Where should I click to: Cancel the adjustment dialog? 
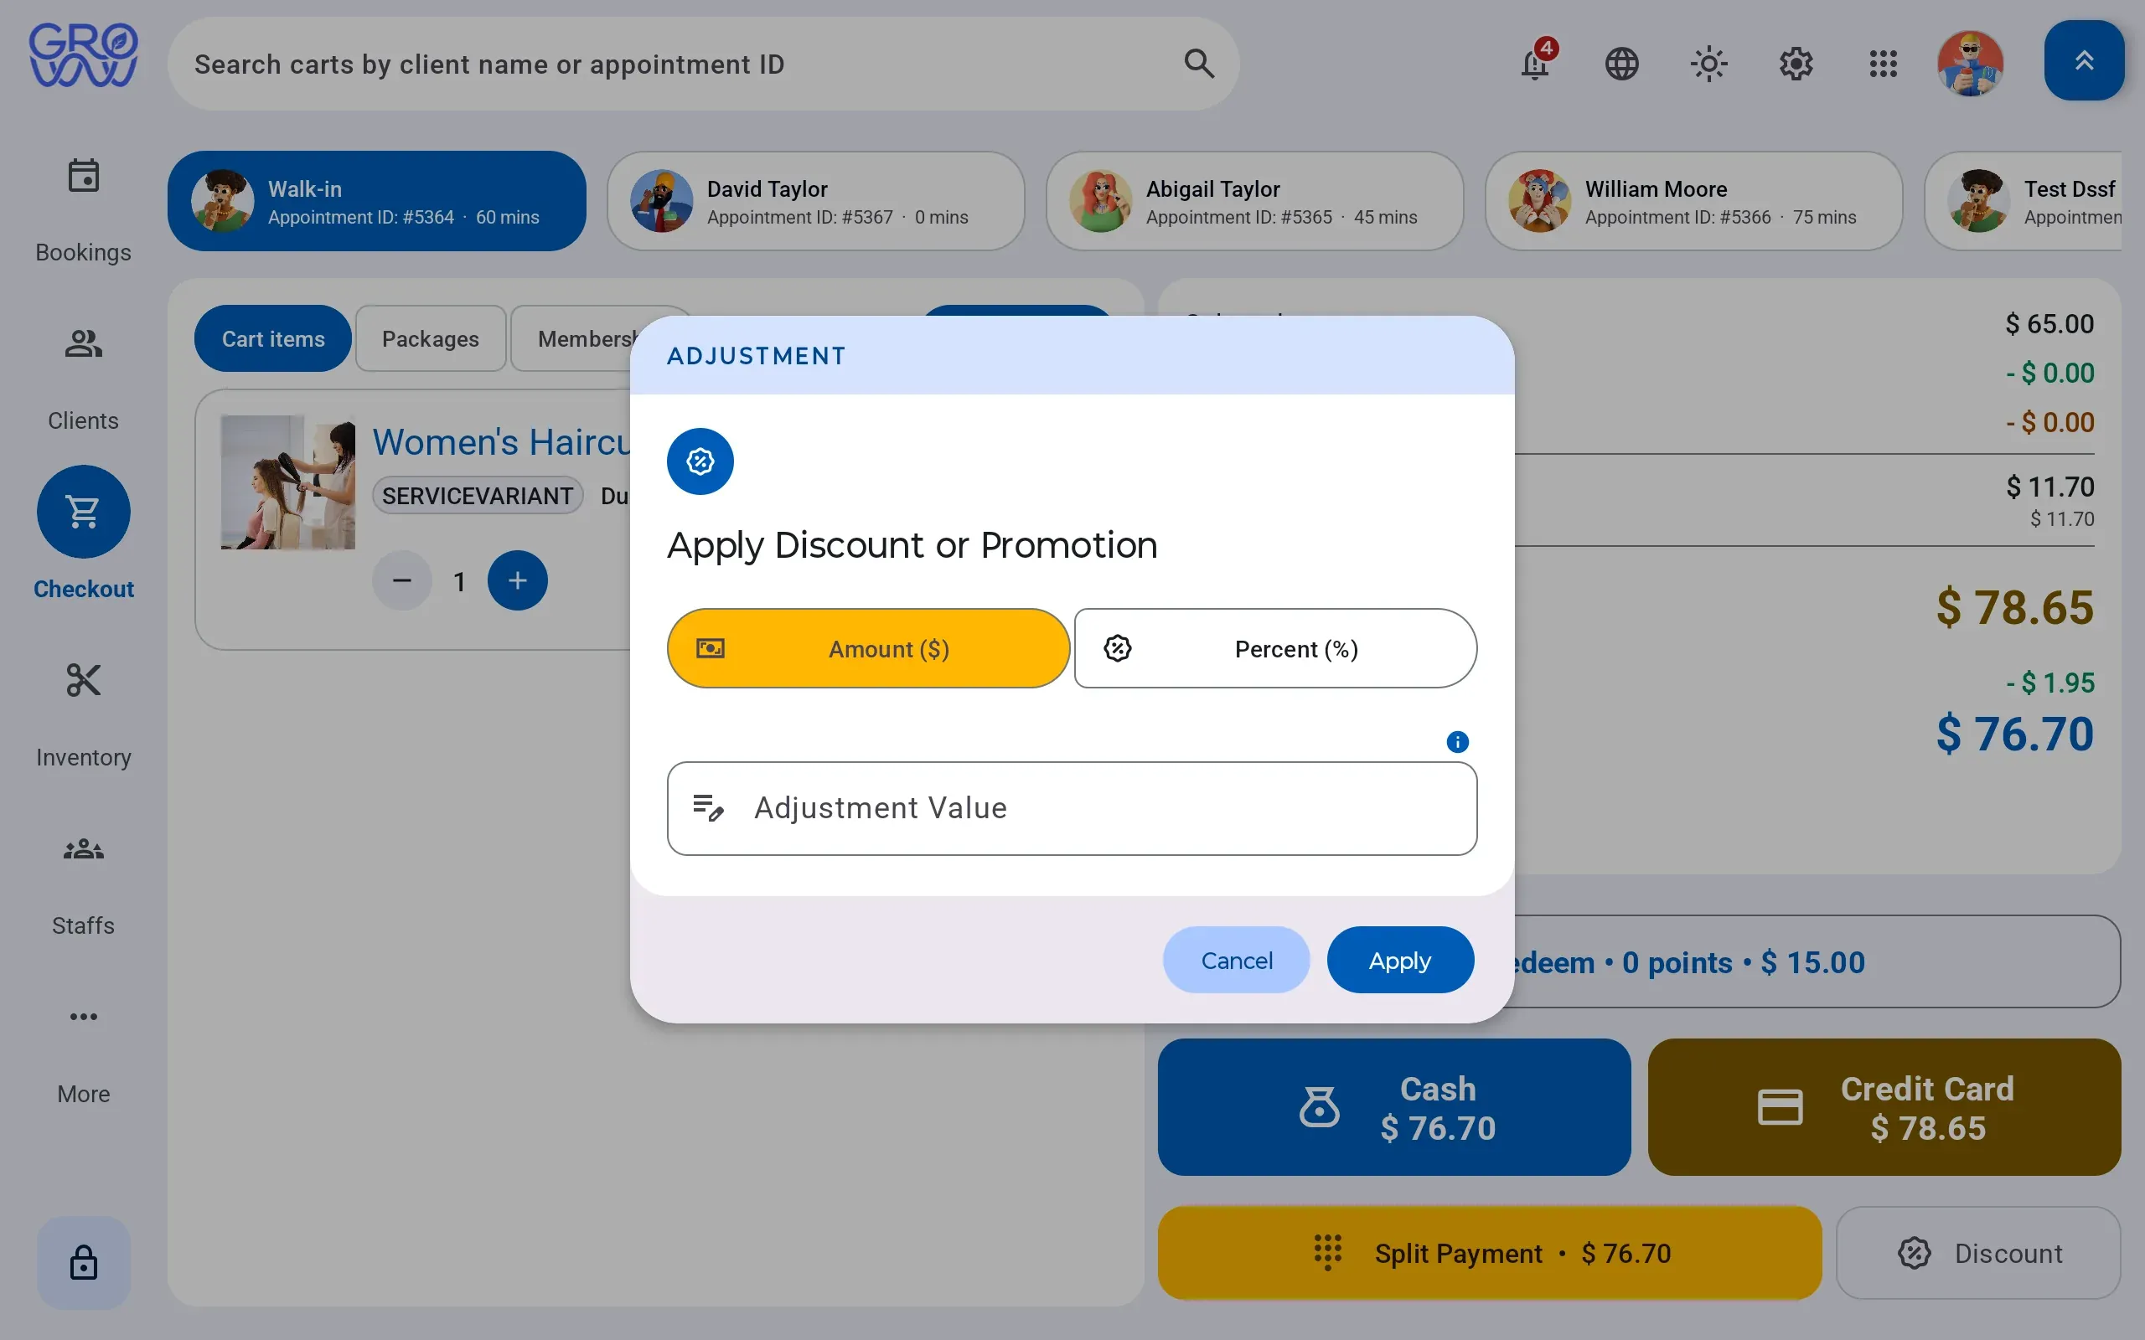(1236, 960)
